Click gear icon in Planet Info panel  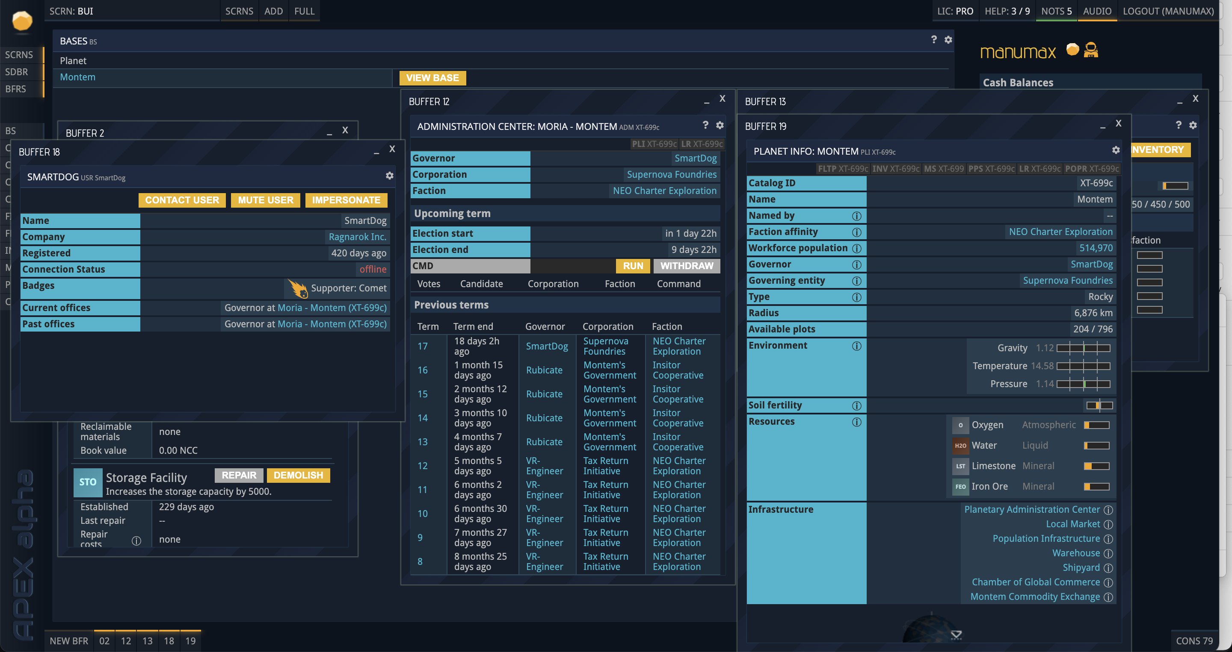point(1115,150)
